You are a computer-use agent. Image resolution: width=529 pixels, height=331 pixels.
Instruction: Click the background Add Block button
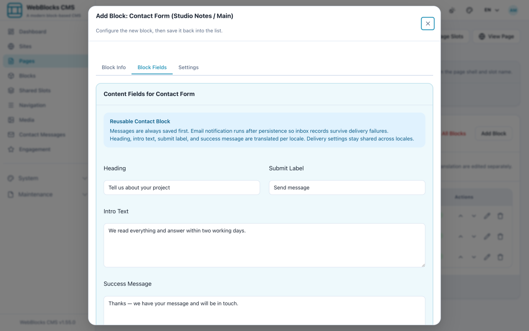(493, 134)
